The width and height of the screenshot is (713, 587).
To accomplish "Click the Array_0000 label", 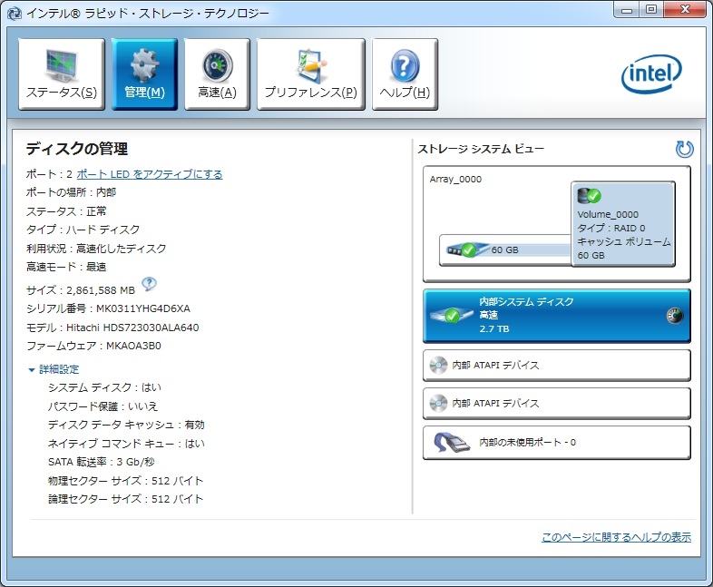I will click(455, 179).
